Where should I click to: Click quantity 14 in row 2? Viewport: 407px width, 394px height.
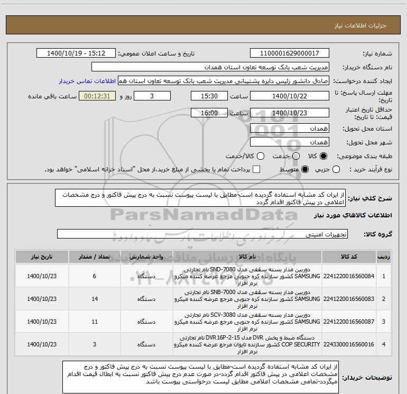coord(95,299)
